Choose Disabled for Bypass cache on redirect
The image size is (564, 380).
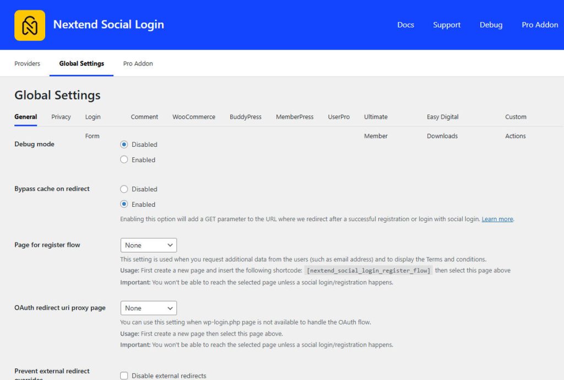point(124,189)
